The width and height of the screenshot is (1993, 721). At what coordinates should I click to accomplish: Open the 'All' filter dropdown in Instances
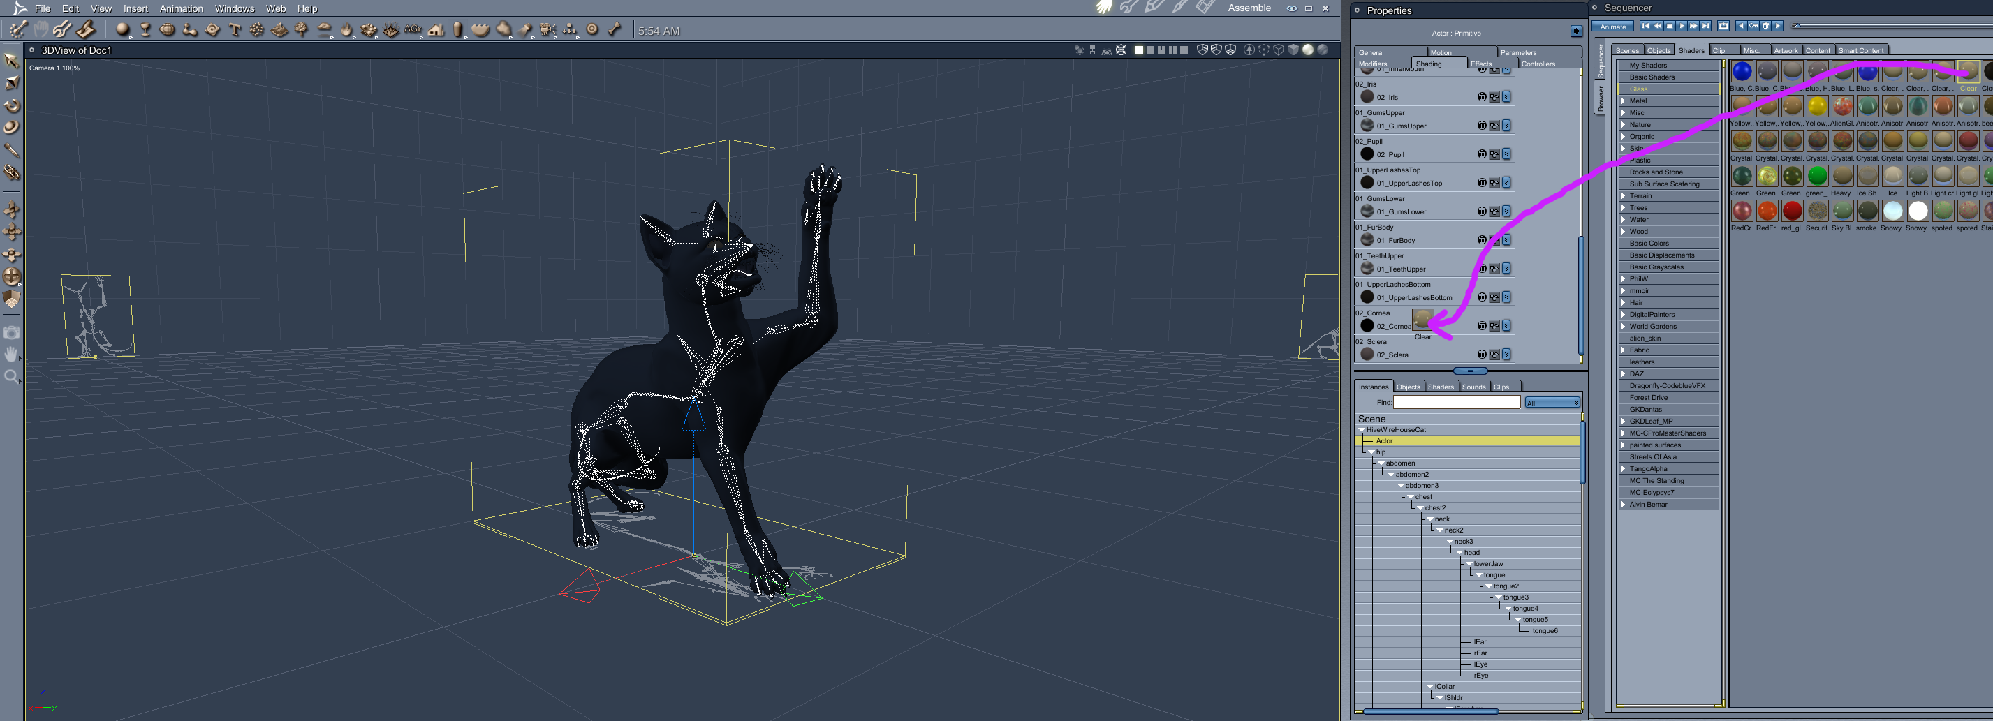(x=1552, y=403)
